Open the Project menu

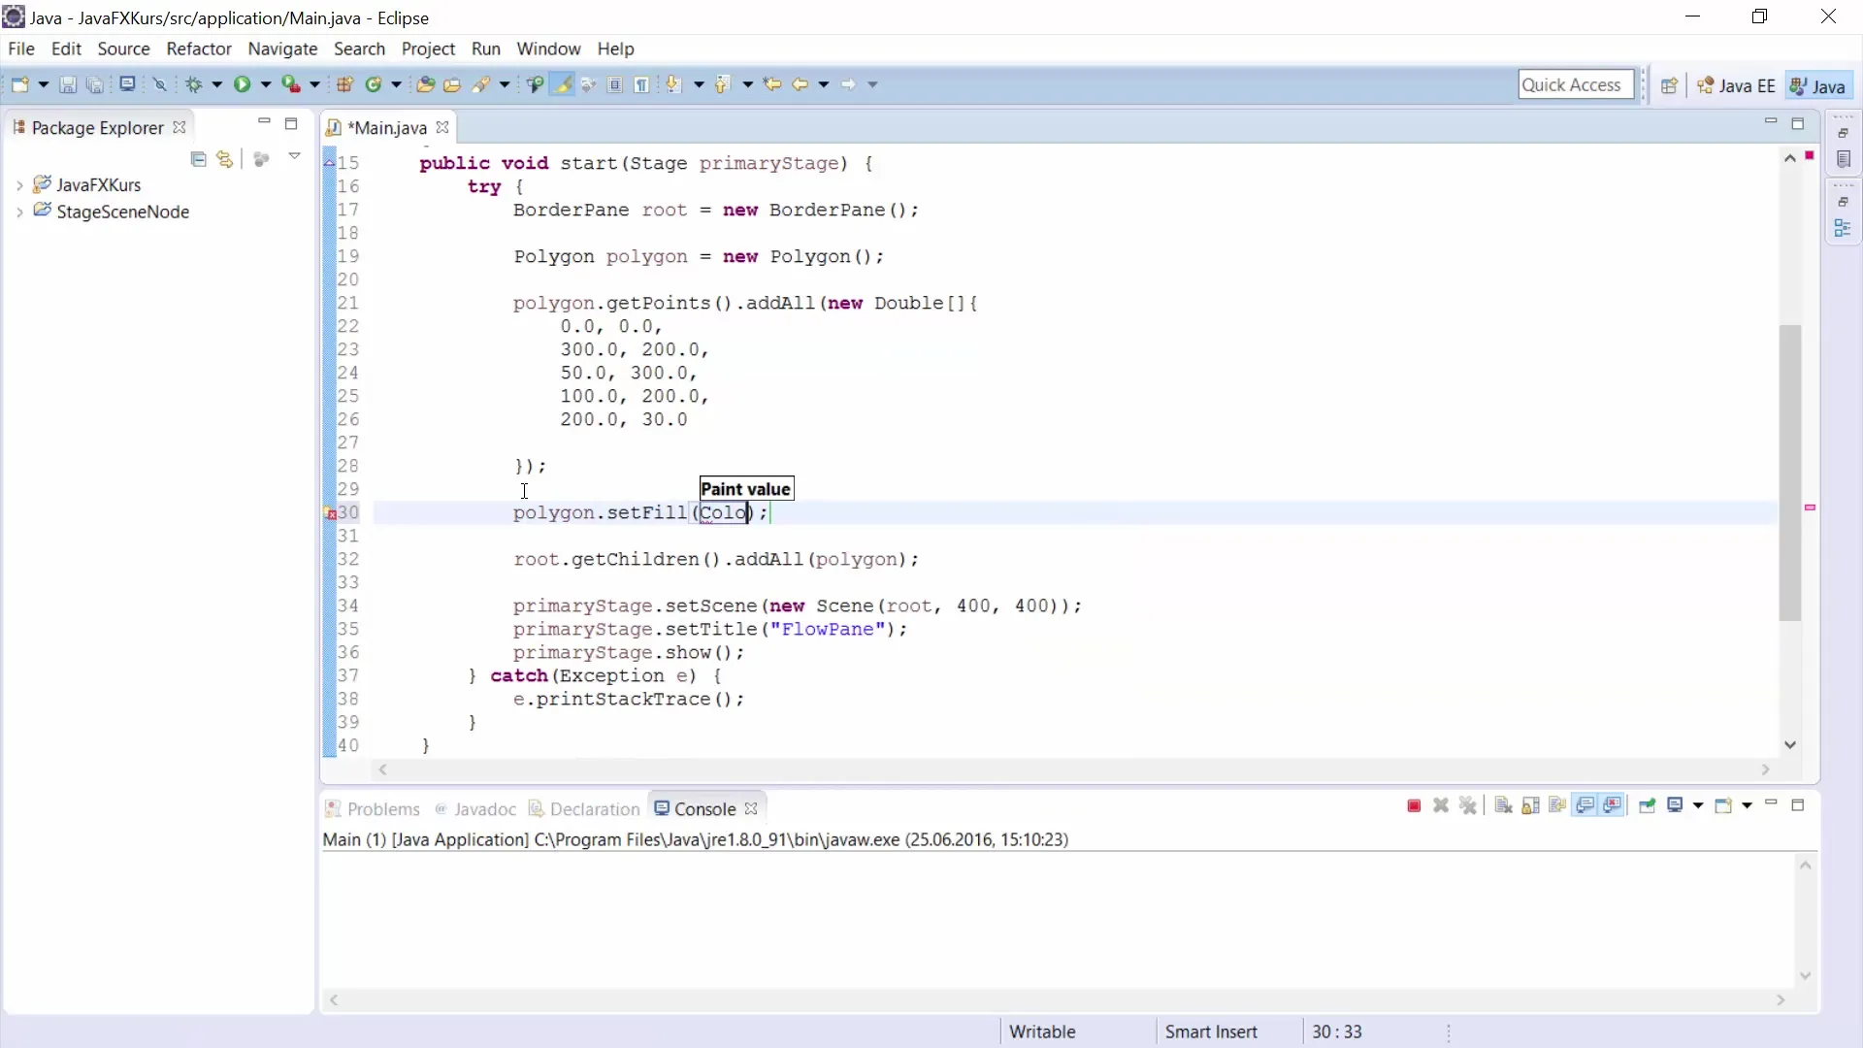click(x=428, y=49)
